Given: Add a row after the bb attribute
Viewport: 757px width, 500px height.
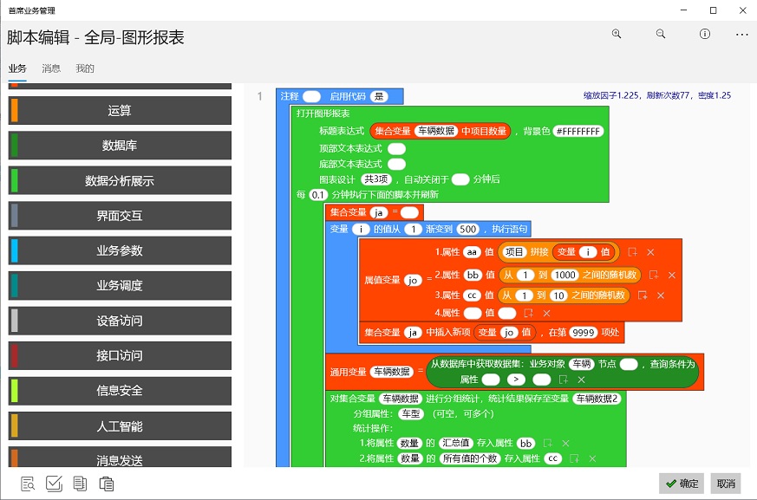Looking at the screenshot, I should coord(654,275).
